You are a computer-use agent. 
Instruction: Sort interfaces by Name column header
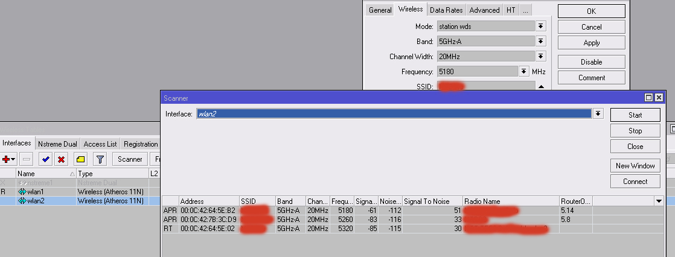(46, 174)
